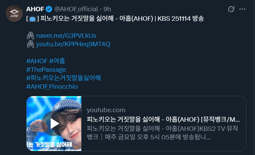Image resolution: width=255 pixels, height=155 pixels.
Task: Open the three-dot More options menu
Action: point(242,9)
